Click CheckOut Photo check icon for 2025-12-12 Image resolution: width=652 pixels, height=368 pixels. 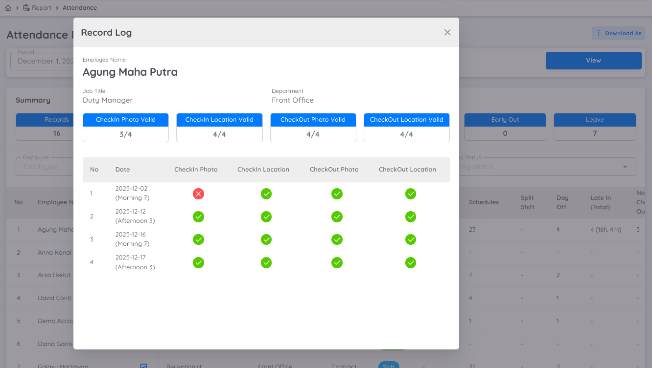337,216
